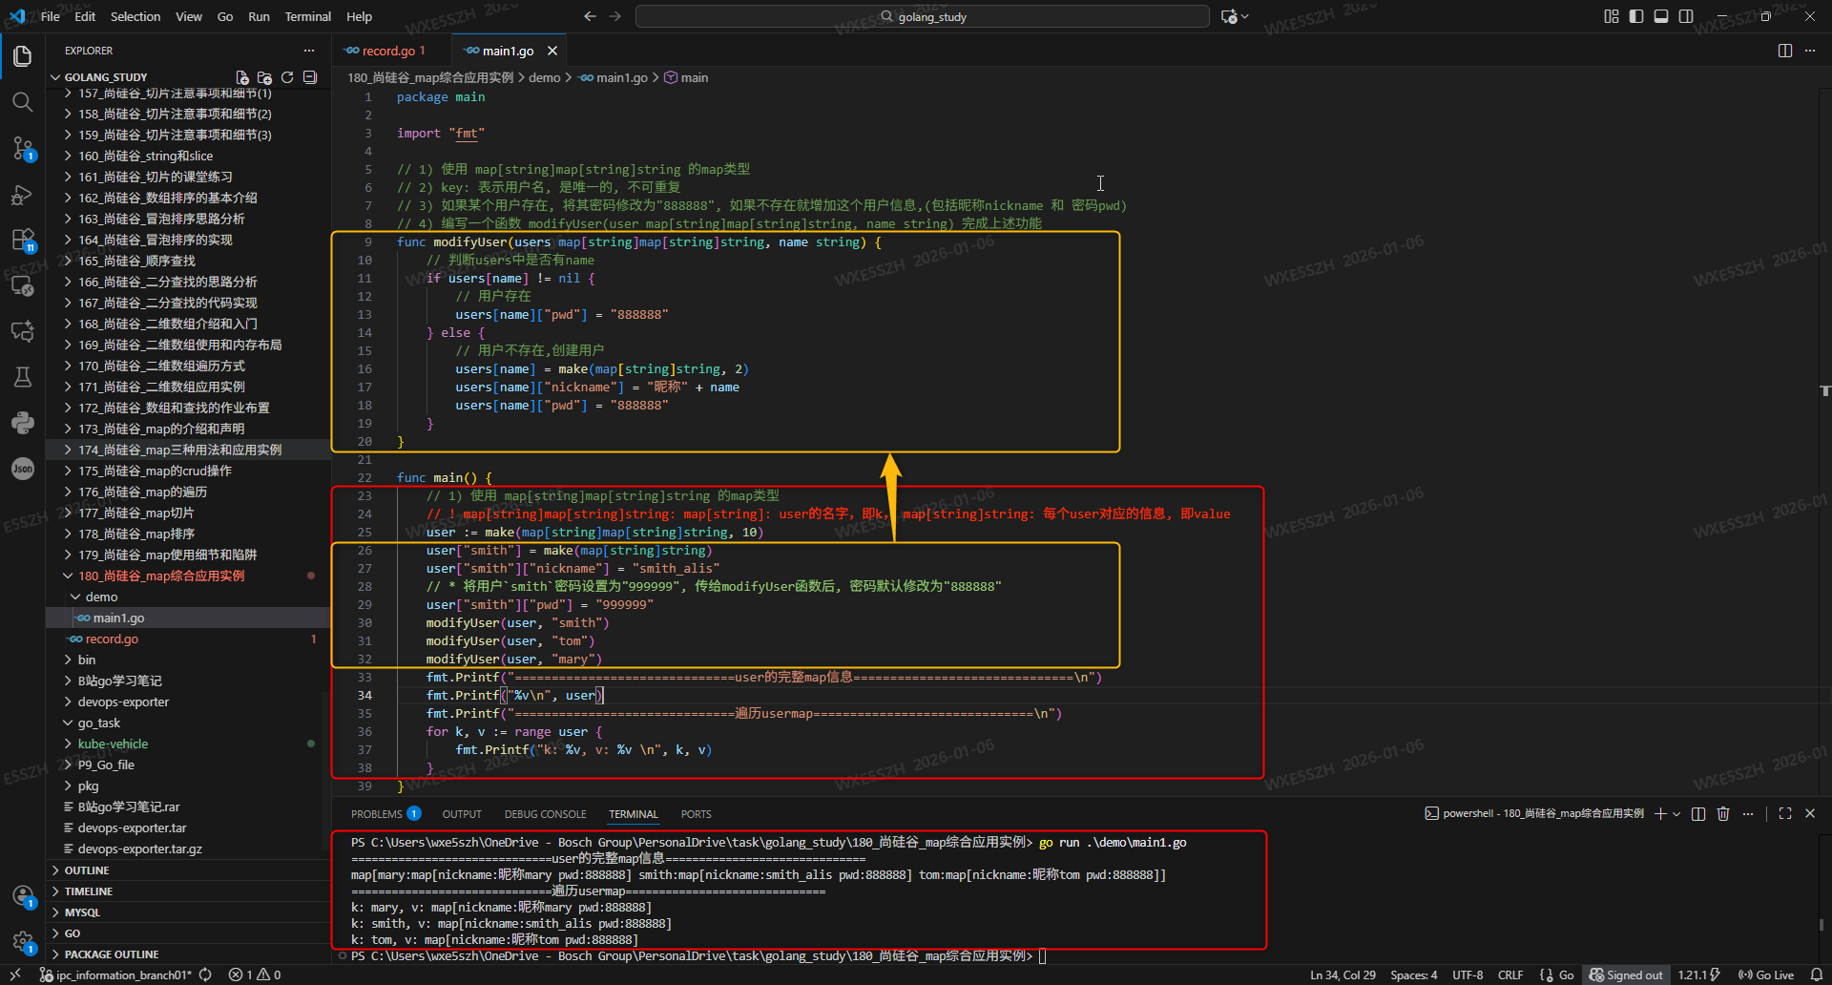The height and width of the screenshot is (985, 1832).
Task: Open Explorer views and more actions
Action: (308, 51)
